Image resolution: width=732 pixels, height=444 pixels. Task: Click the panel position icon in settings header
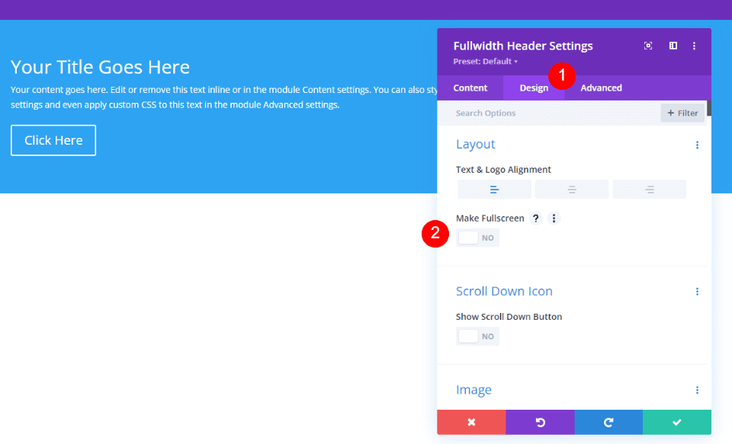tap(673, 46)
